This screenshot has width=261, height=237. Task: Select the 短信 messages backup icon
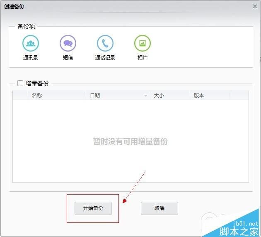68,43
